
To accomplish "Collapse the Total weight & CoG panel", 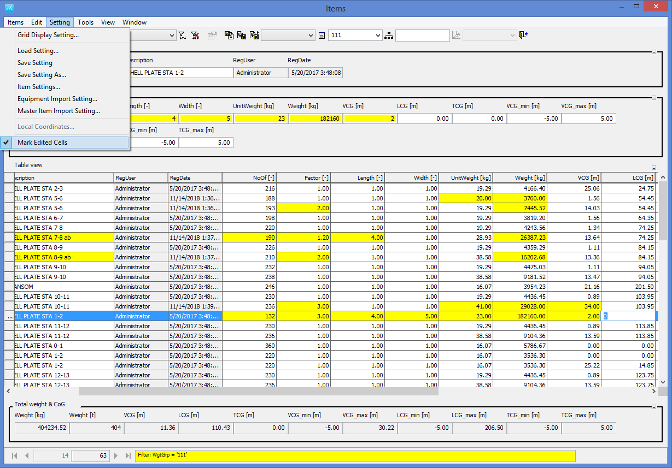I will click(x=653, y=407).
